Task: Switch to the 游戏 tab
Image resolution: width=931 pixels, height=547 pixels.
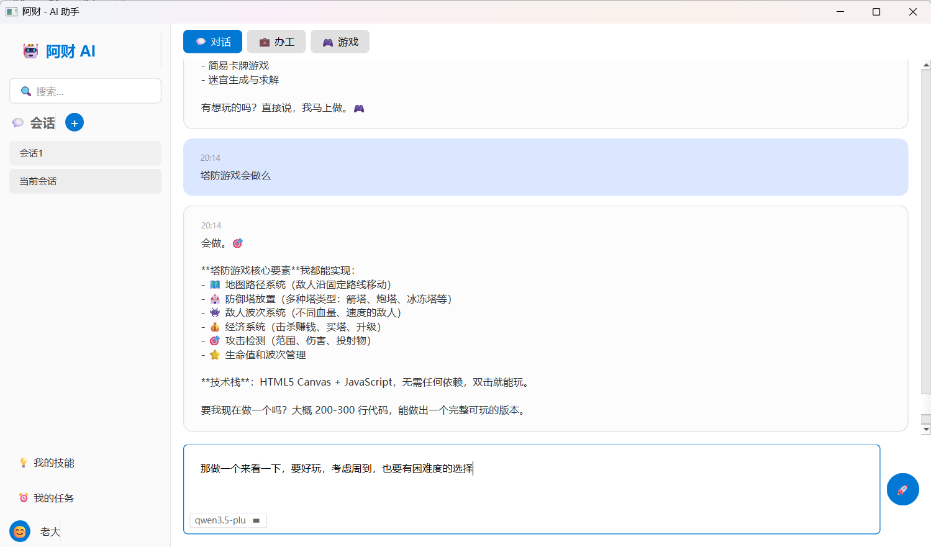Action: (x=340, y=41)
